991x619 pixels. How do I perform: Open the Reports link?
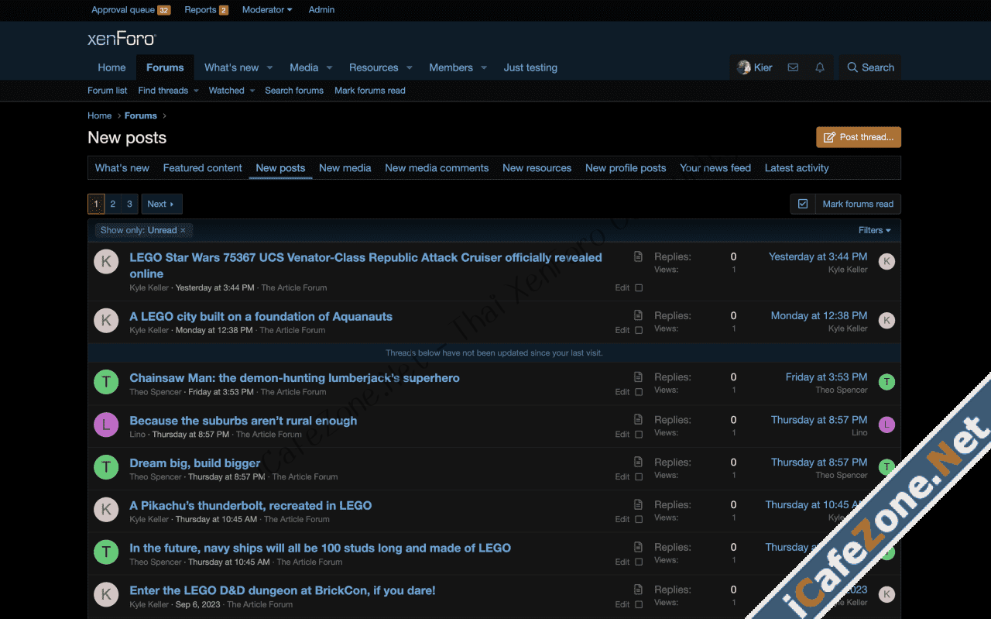(x=206, y=10)
